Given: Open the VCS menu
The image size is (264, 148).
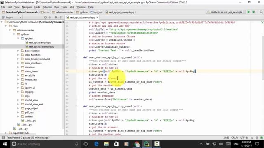Looking at the screenshot, I should [x=72, y=7].
